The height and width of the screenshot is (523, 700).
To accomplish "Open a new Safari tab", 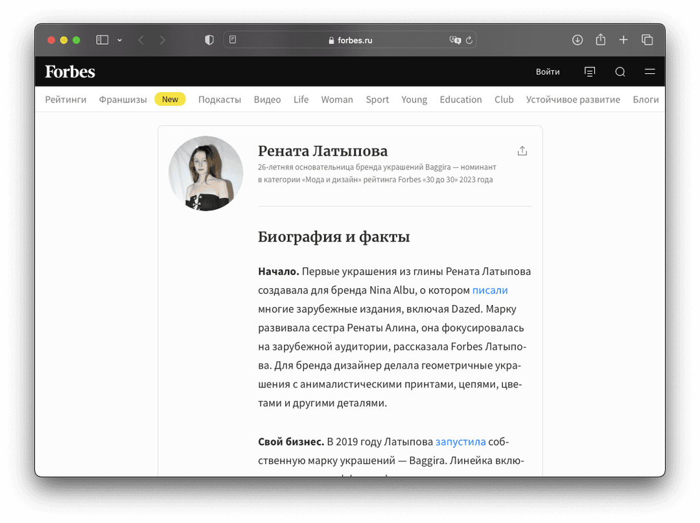I will pos(624,40).
